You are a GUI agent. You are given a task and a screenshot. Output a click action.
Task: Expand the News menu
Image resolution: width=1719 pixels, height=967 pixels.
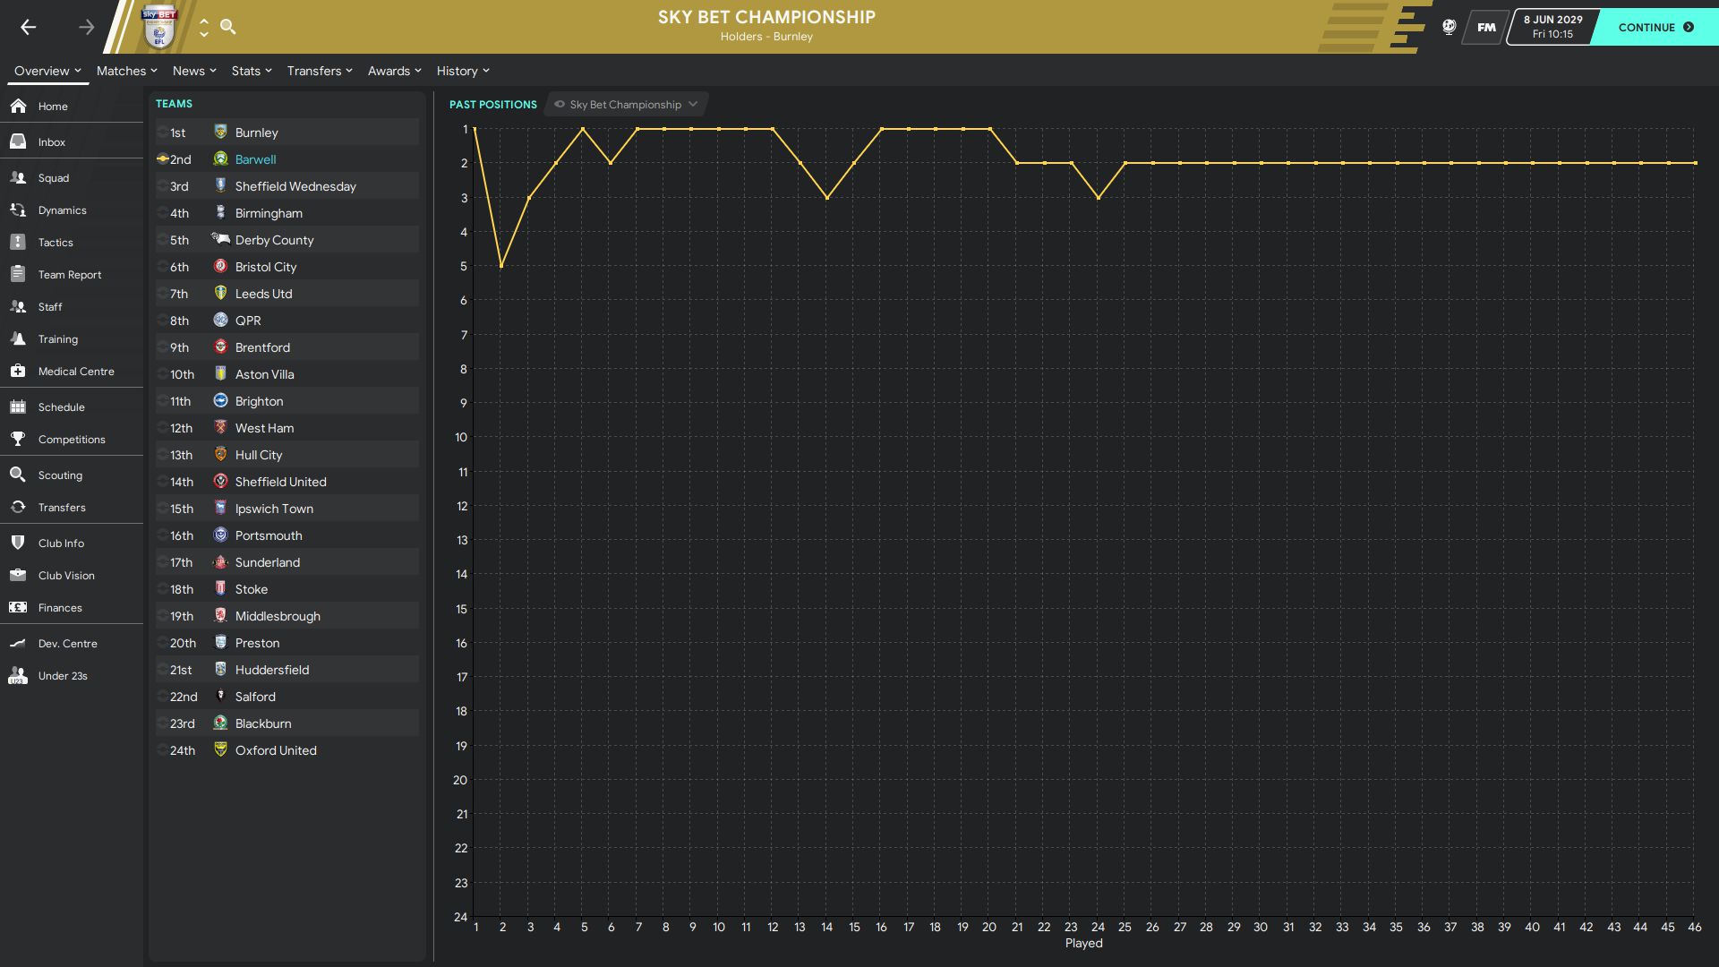194,71
